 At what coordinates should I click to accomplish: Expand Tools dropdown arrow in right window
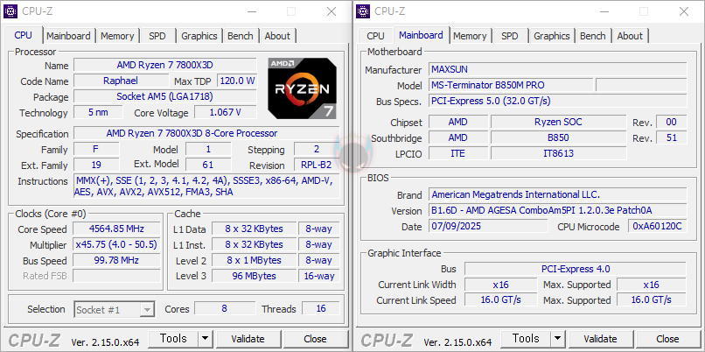[x=557, y=339]
